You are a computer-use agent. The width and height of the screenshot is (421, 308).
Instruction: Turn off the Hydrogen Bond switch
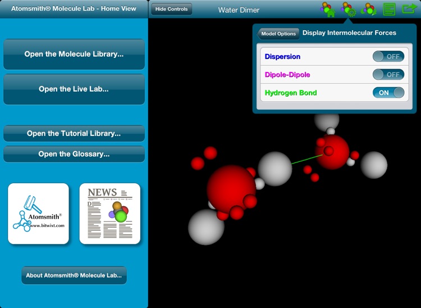388,93
